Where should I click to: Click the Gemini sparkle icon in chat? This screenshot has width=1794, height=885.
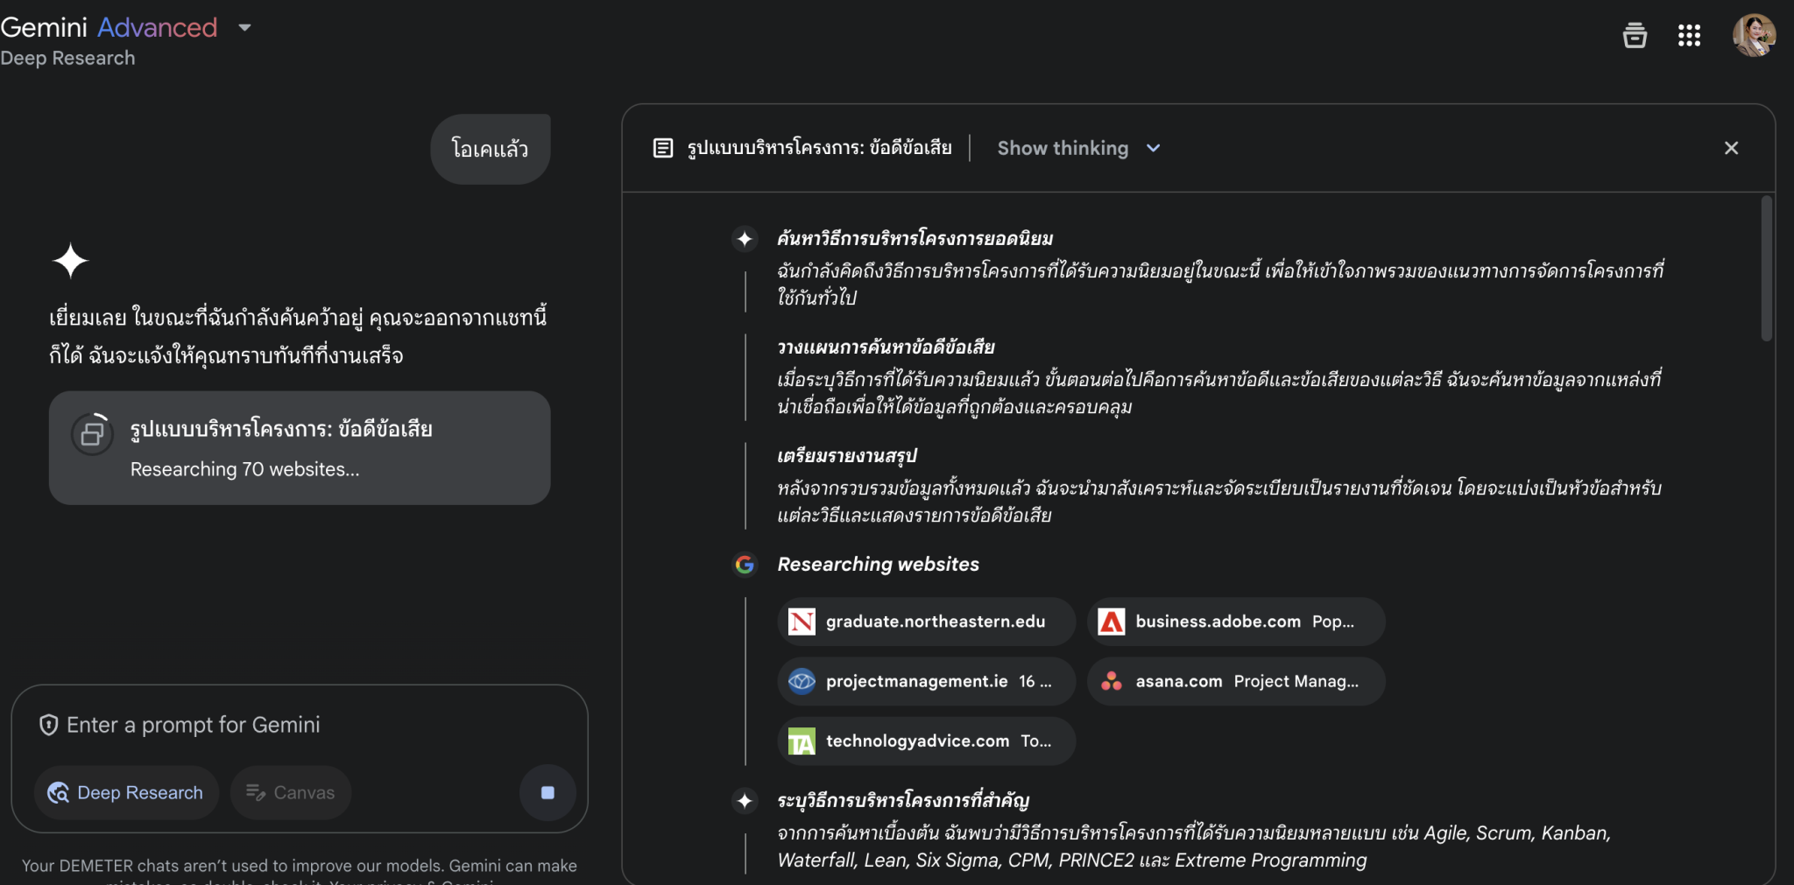tap(70, 261)
